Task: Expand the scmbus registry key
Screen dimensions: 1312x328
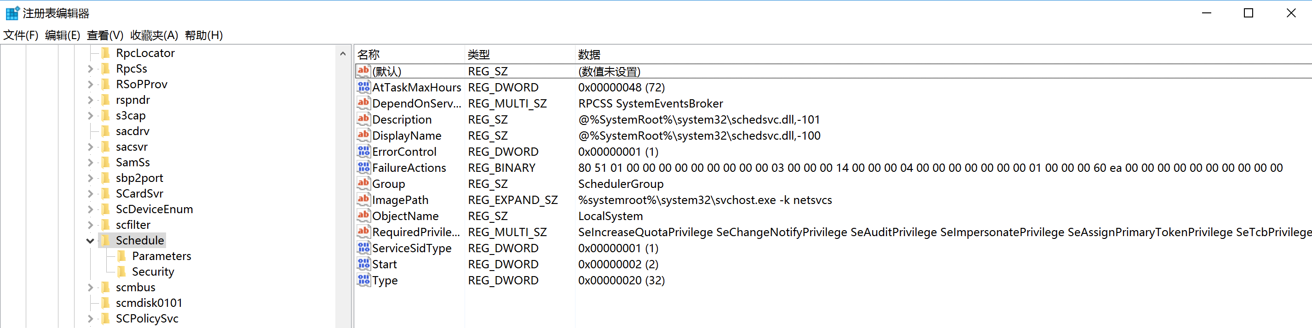Action: (x=90, y=288)
